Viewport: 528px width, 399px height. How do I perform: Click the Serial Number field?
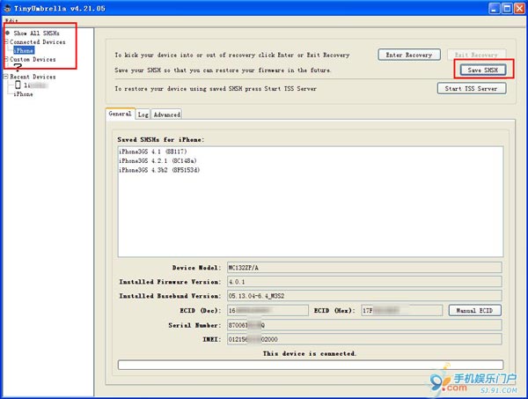tap(364, 325)
